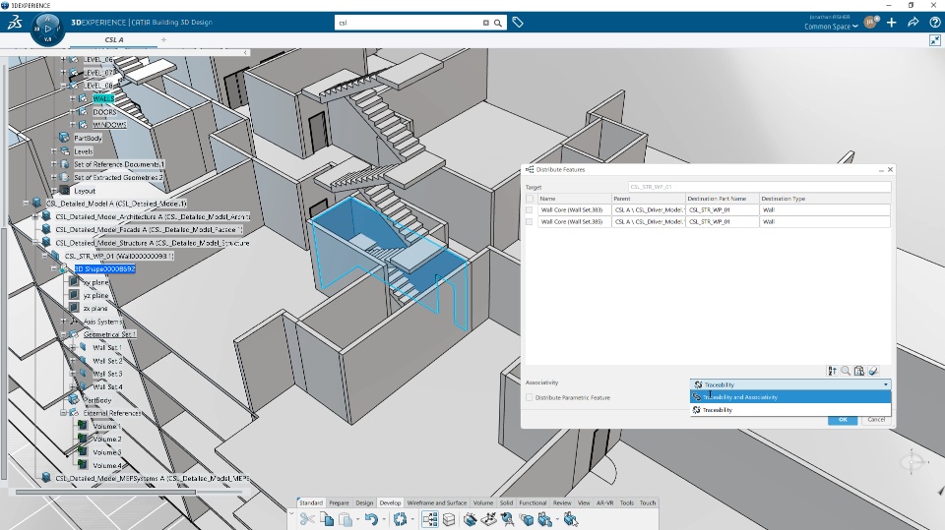Collapse the tree panel with left arrow
Viewport: 945px width, 530px height.
pyautogui.click(x=245, y=53)
